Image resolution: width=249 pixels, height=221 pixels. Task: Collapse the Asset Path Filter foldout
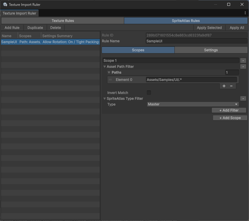(104, 67)
